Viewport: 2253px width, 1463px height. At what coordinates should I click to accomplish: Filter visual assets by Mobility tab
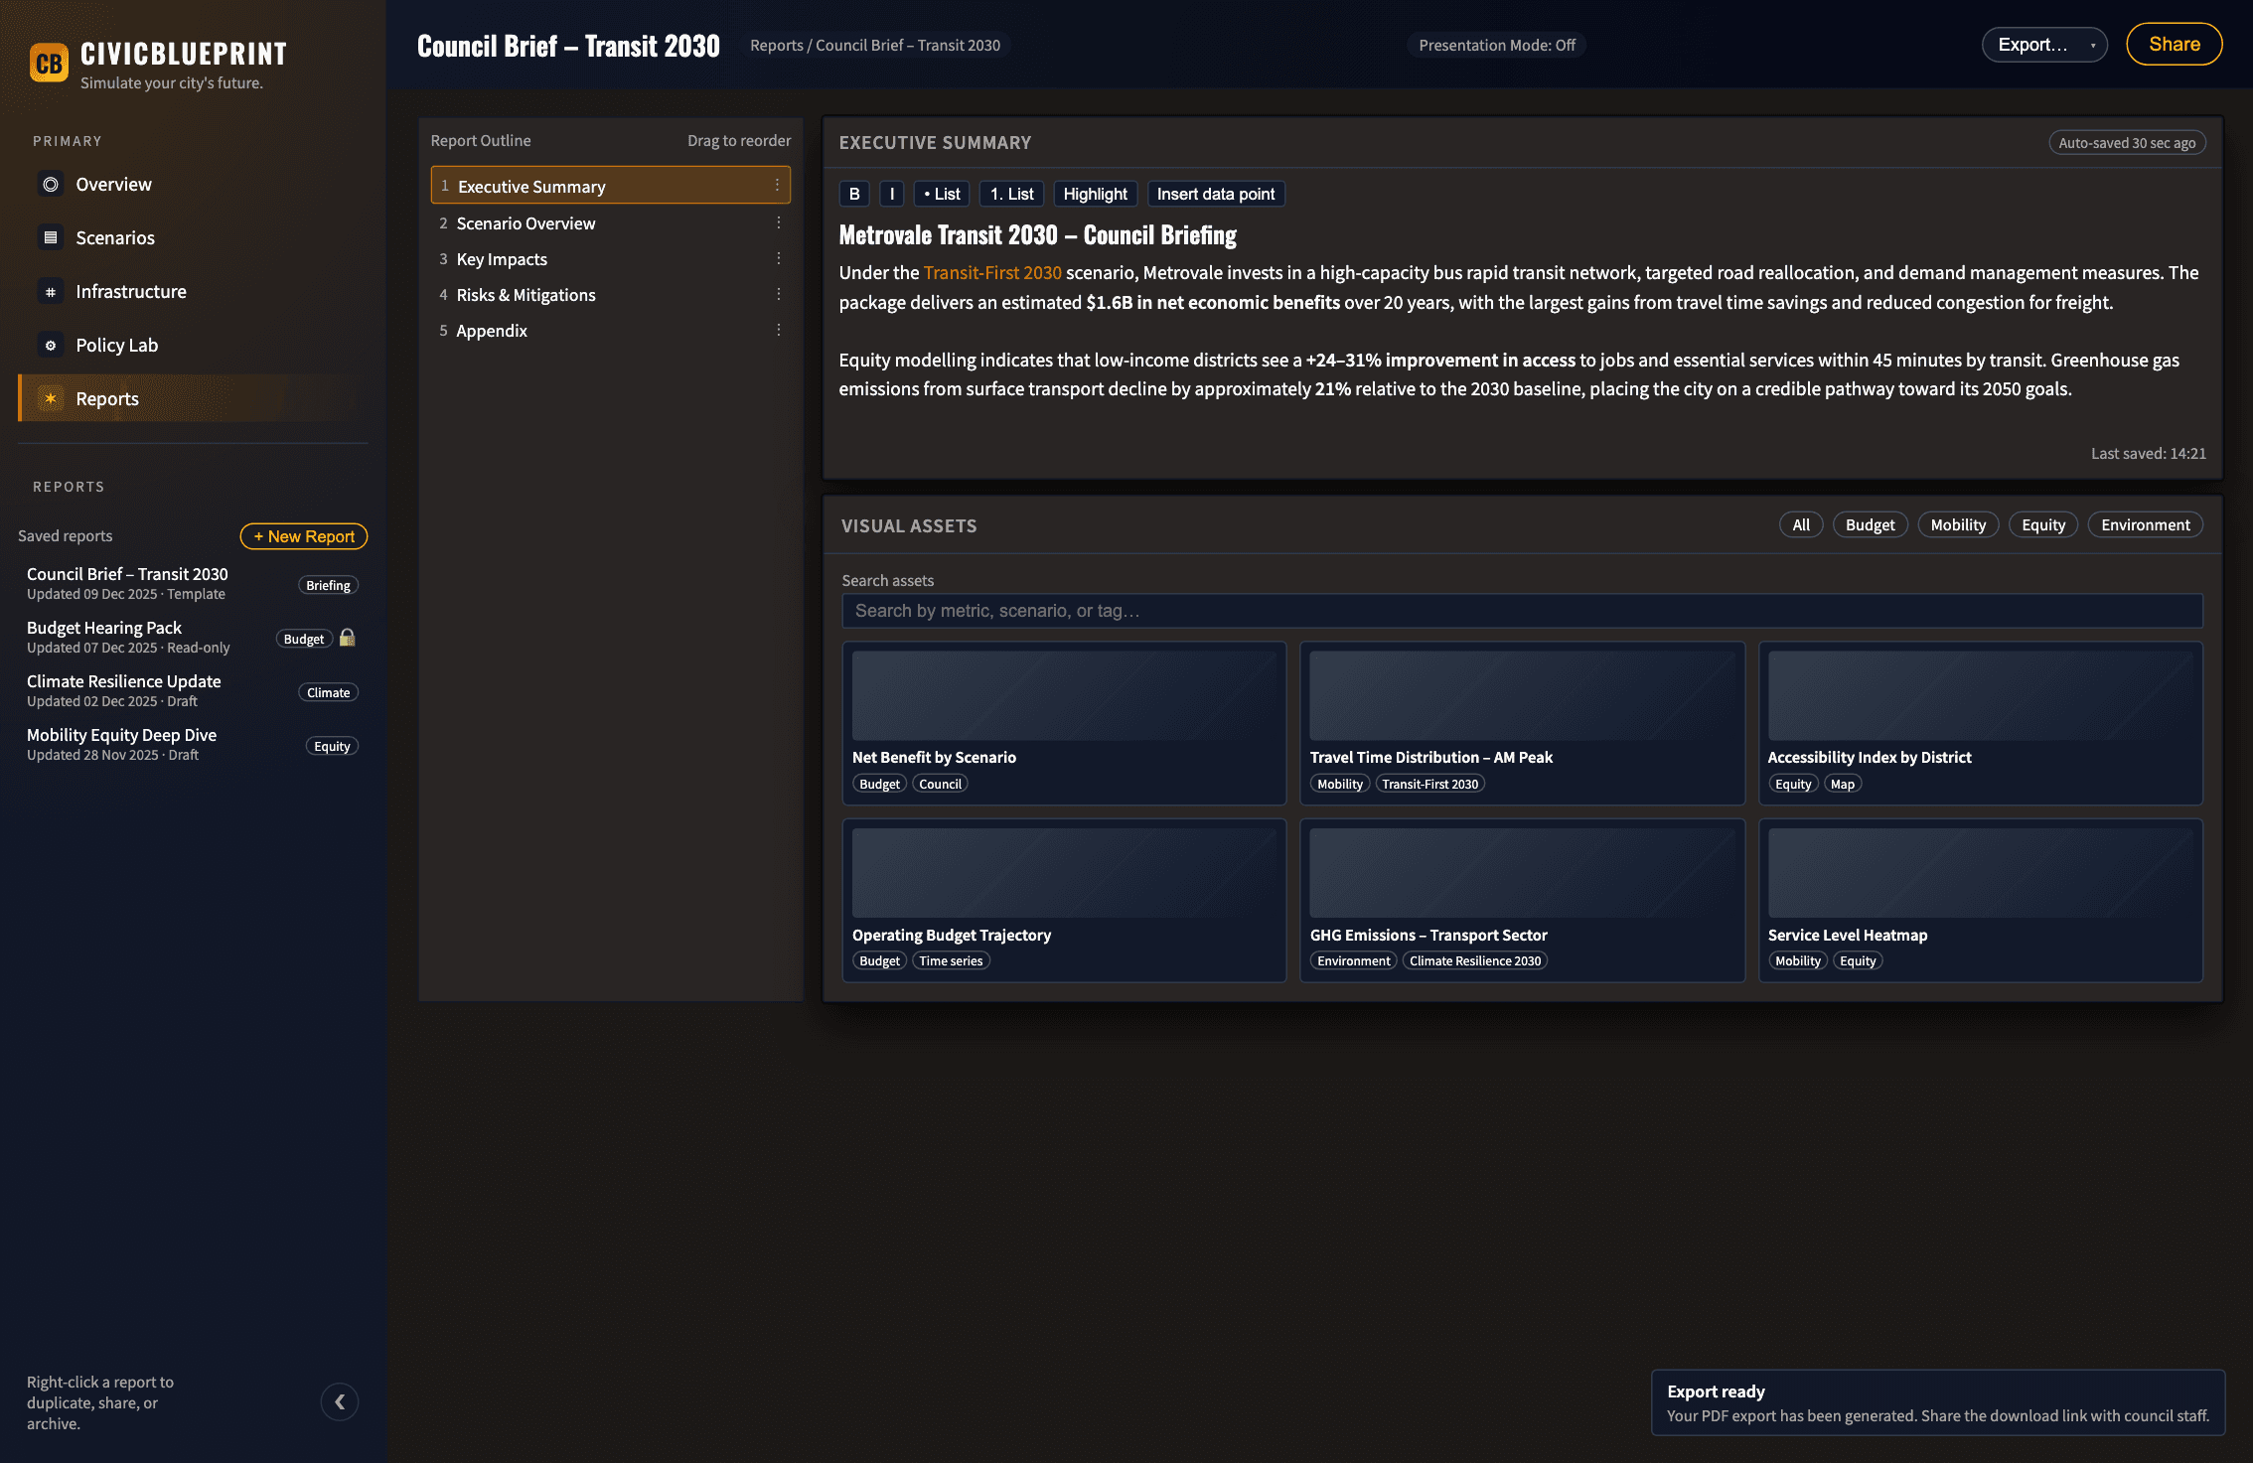tap(1957, 525)
